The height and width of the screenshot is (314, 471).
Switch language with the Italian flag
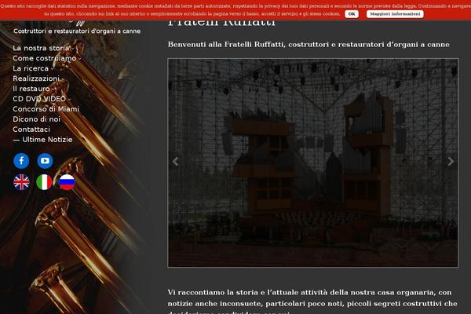click(44, 182)
